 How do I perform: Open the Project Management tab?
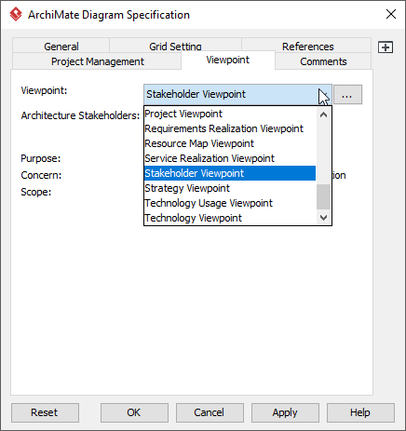pos(97,61)
